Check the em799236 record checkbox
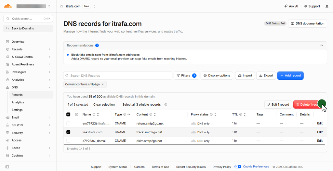Screen dimensions: 333x171 pyautogui.click(x=68, y=124)
